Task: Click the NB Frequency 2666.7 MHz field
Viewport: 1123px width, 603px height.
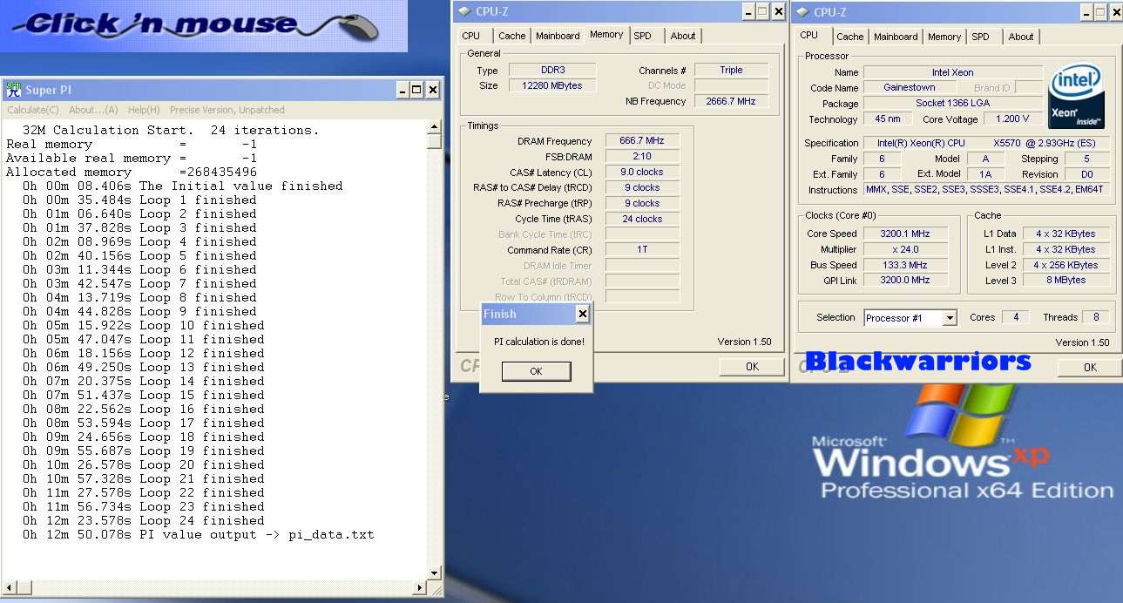Action: 731,101
